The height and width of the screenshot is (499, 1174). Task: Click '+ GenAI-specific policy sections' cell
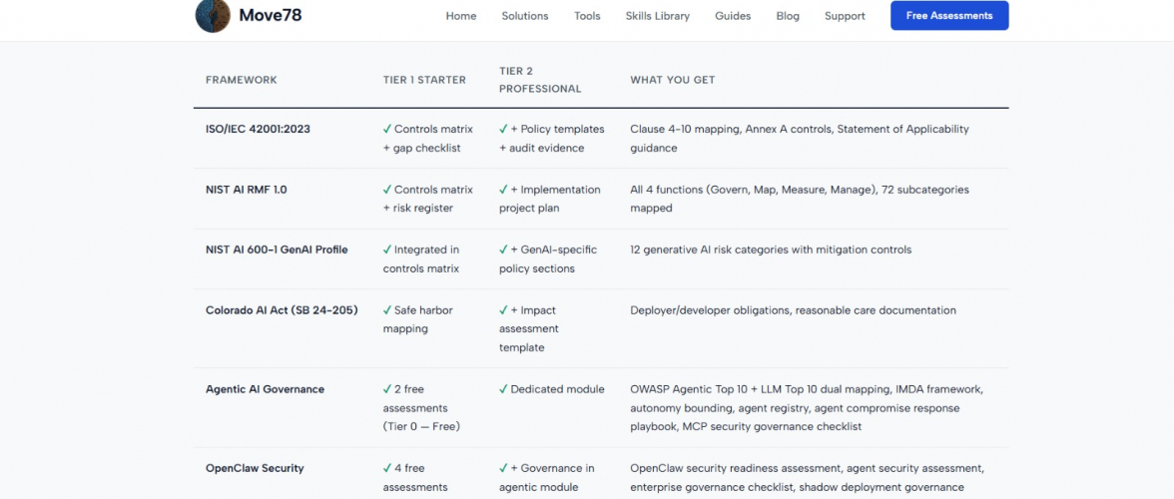pyautogui.click(x=548, y=258)
